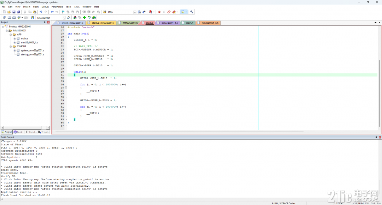Collapse the main function fold at line 19
Viewport: 382px width, 205px height.
[66, 37]
